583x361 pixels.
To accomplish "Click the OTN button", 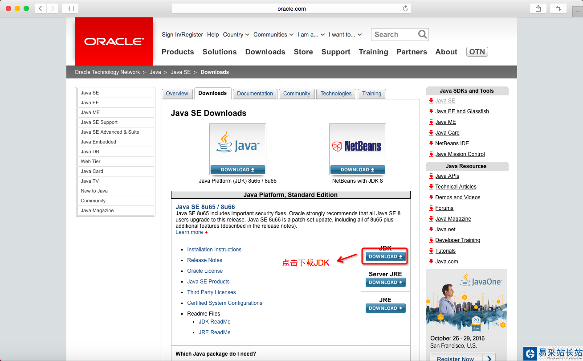I will 477,52.
